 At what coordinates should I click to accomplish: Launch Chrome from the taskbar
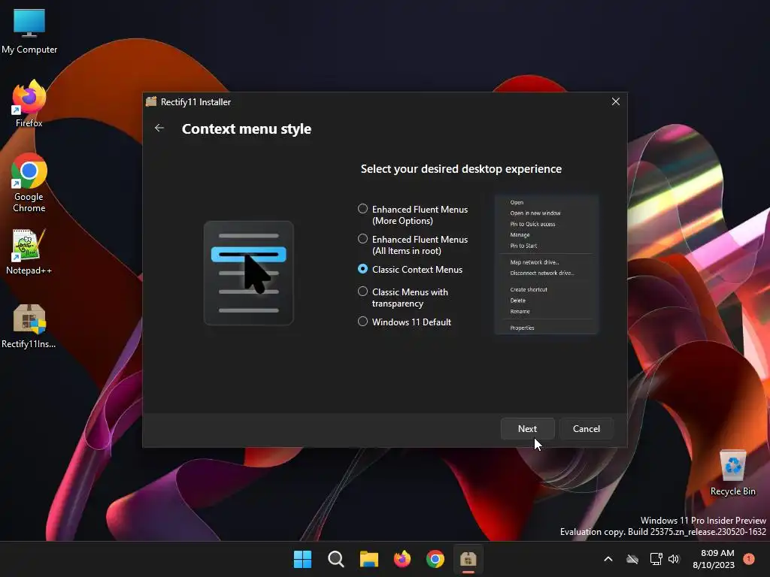pyautogui.click(x=435, y=559)
